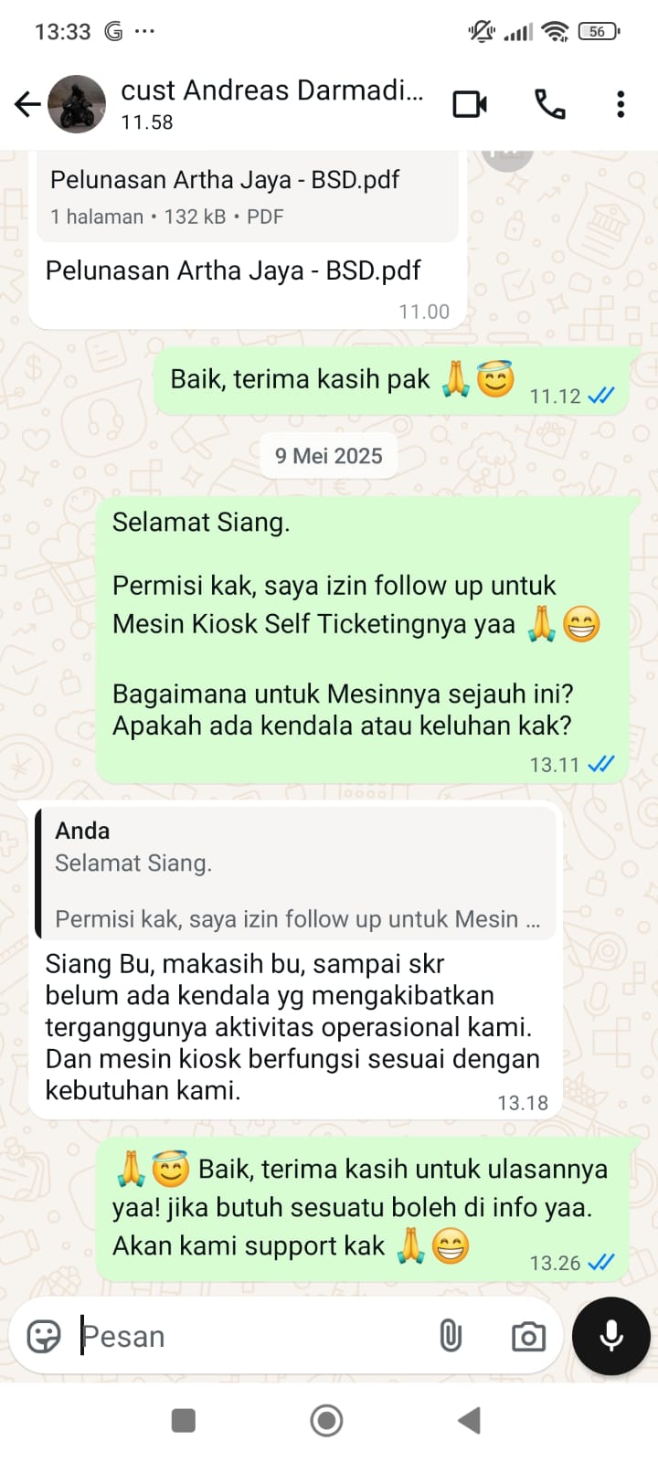Select the customer's Siang Bu reply message
Viewport: 658px width, 1462px height.
[295, 959]
